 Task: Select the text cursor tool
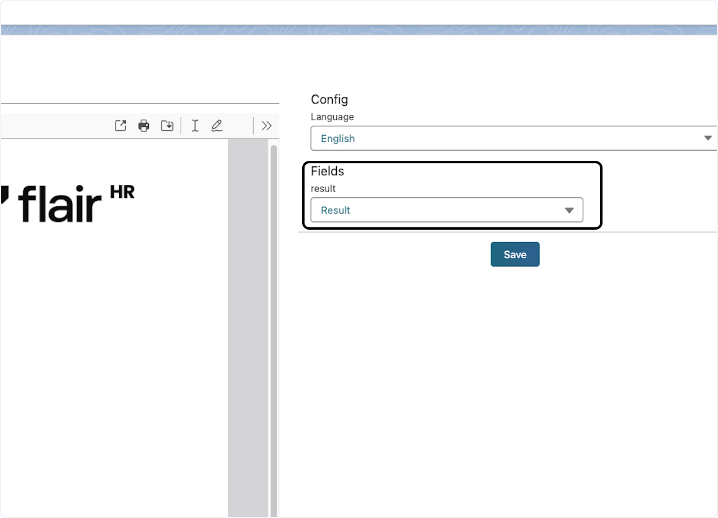195,126
